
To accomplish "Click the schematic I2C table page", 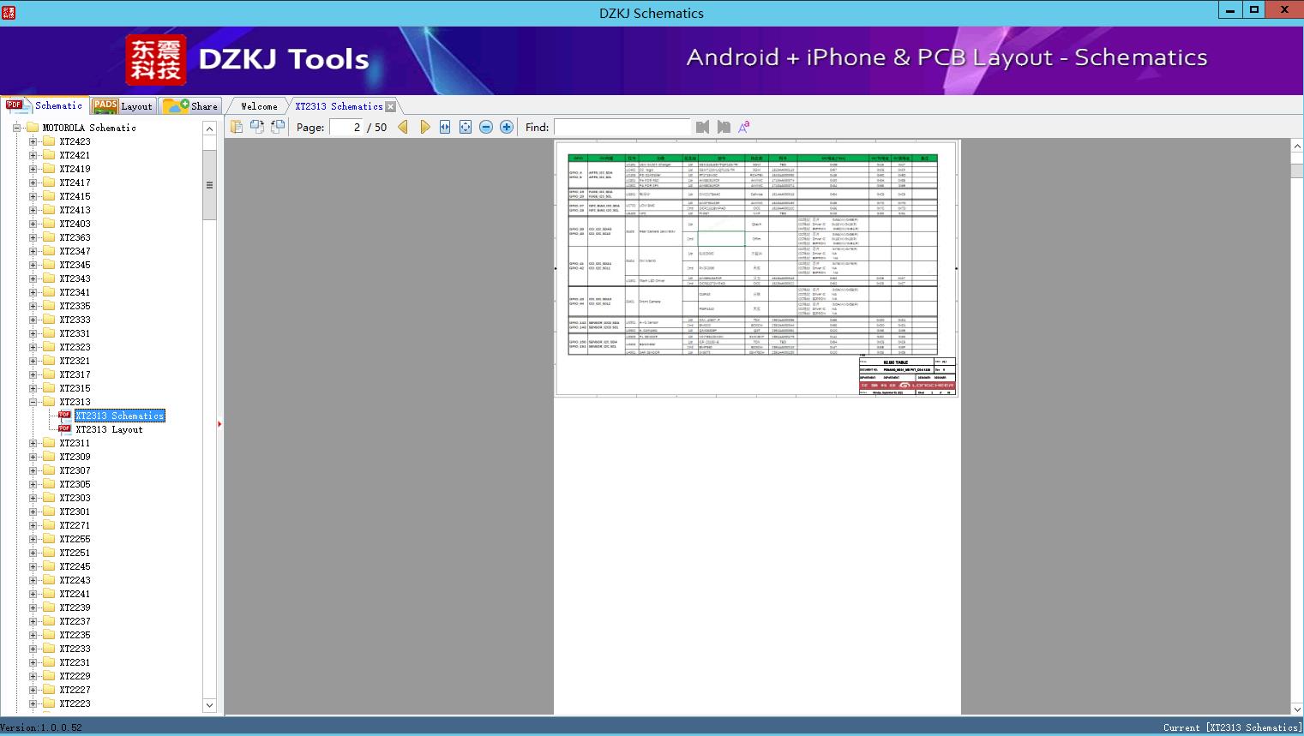I will 756,268.
